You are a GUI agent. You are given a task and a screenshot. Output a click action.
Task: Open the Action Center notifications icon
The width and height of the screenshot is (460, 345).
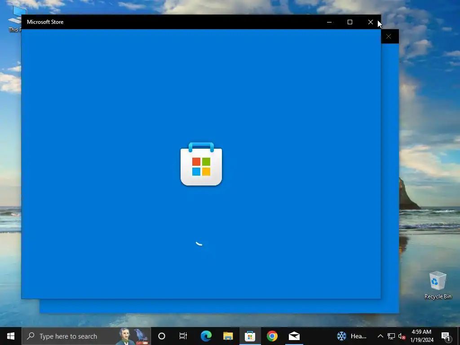pyautogui.click(x=446, y=336)
